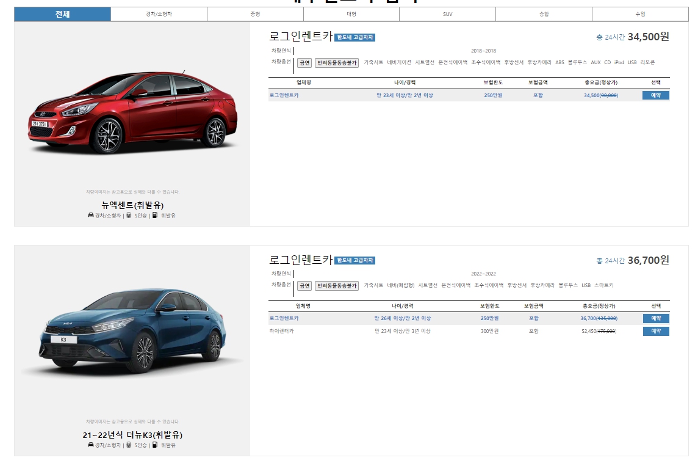
Task: Click the iPod option on 뉴엑센트 card
Action: coord(619,62)
